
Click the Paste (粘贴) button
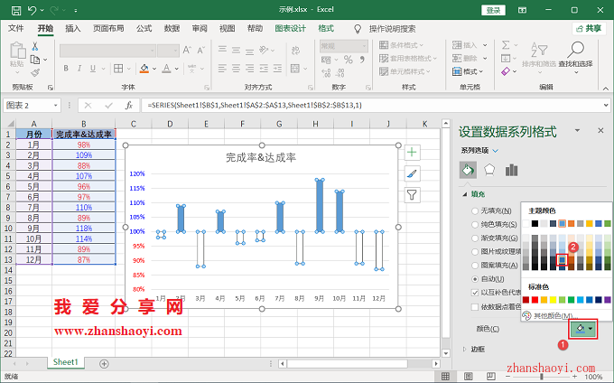click(17, 59)
